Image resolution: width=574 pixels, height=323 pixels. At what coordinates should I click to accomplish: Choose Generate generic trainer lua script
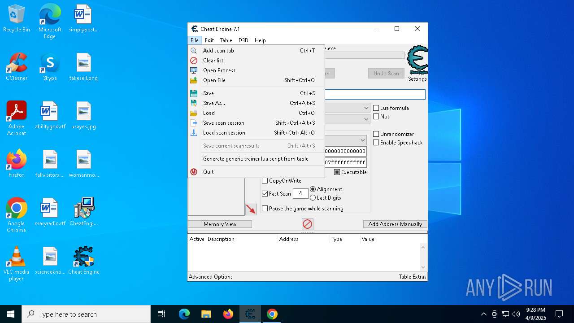click(256, 159)
